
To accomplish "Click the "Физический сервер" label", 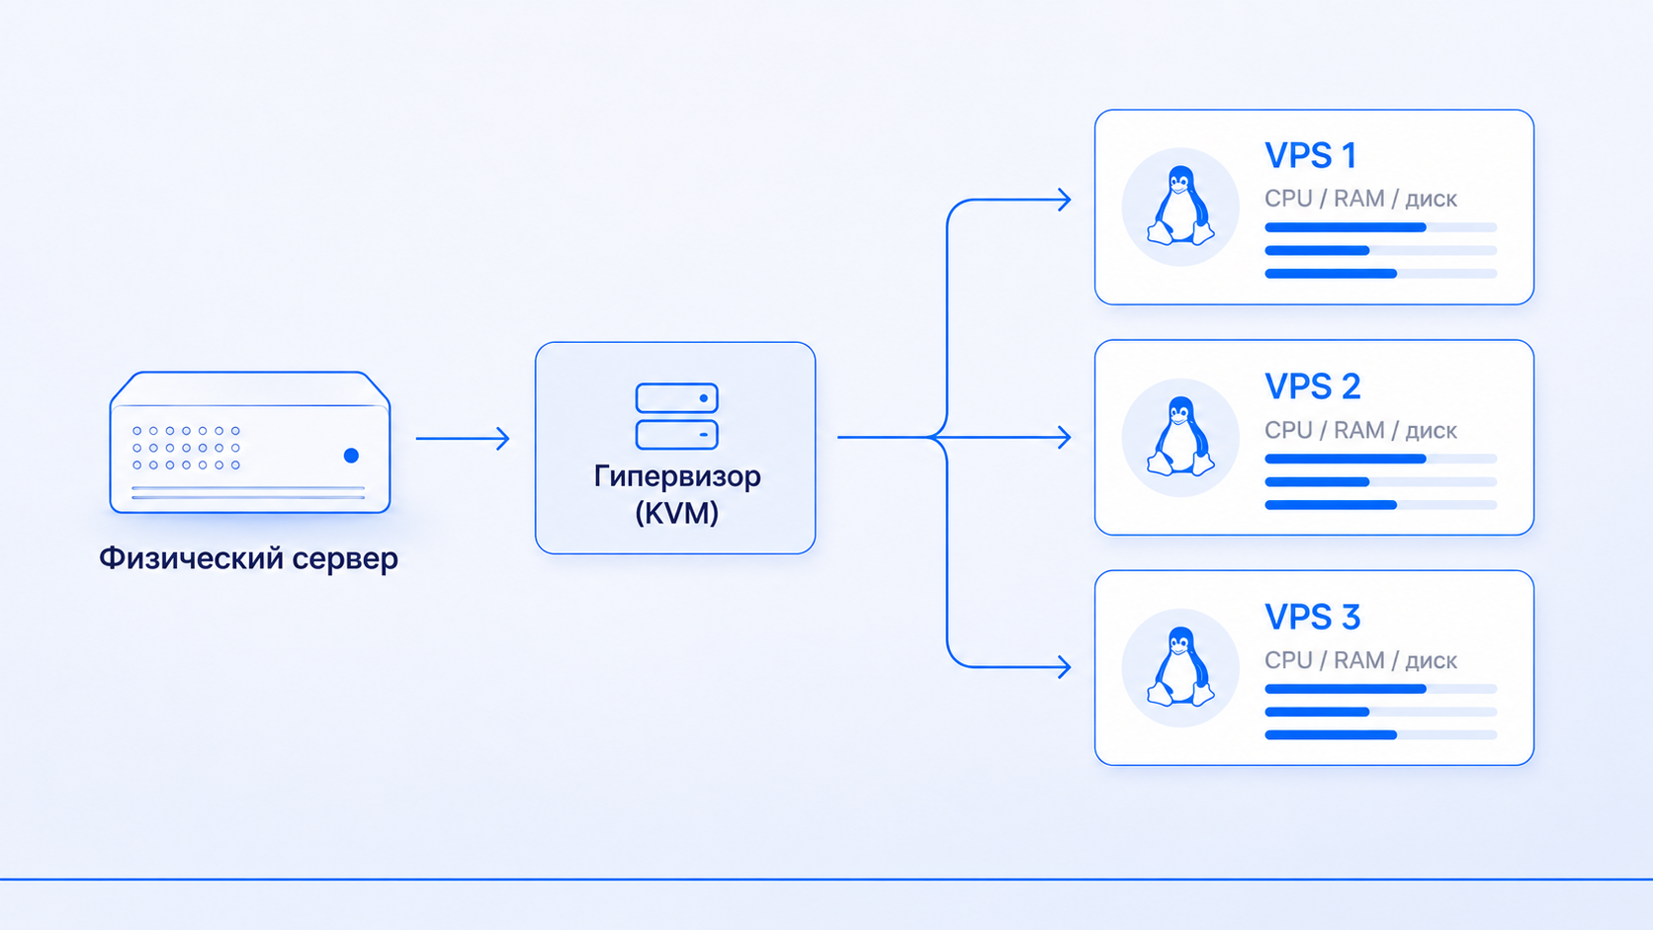I will point(249,558).
